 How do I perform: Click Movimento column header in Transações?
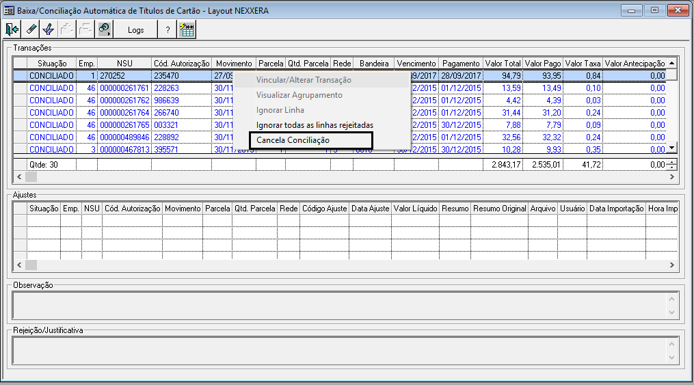(234, 64)
